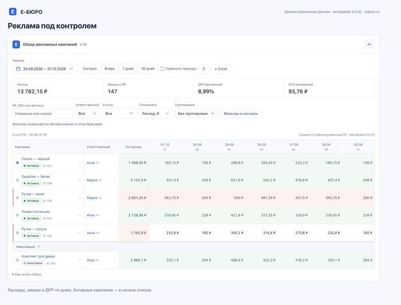Click the Неактивные · 1 group header

pos(194,247)
